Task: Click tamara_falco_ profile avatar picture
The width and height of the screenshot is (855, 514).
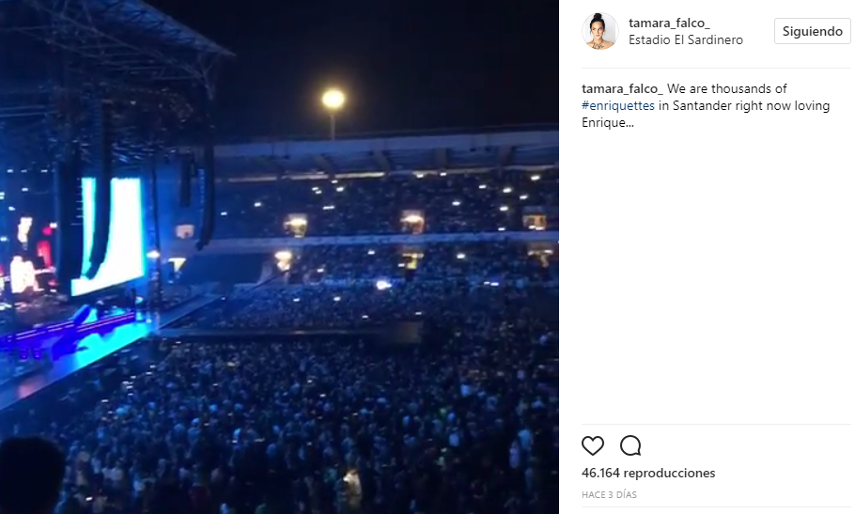Action: click(599, 31)
